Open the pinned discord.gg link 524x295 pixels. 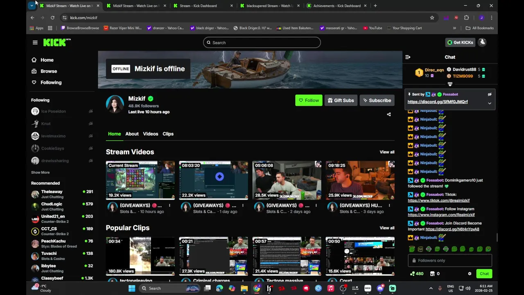point(438,102)
